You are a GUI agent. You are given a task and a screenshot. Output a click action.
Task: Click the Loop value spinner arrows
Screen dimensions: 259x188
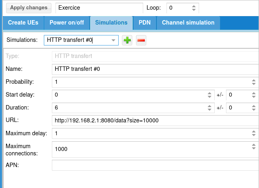click(x=194, y=8)
